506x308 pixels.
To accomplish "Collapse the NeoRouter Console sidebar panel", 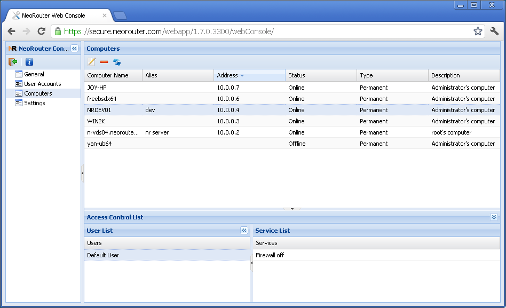I will coord(74,49).
